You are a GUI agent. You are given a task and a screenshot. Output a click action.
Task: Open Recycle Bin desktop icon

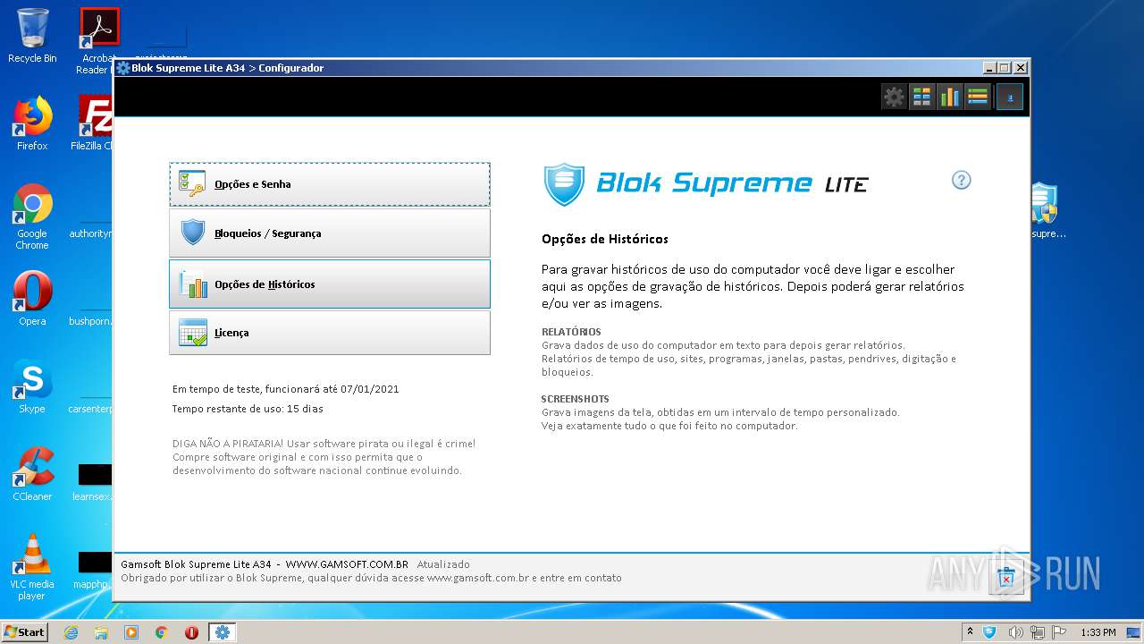[32, 36]
